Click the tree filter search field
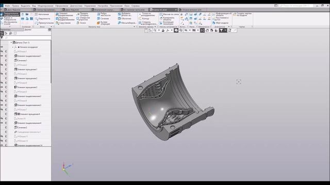Image resolution: width=330 pixels, height=185 pixels. tap(27, 38)
